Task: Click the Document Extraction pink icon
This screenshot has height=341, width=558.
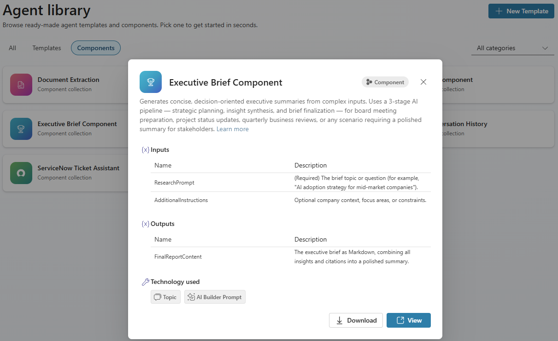Action: coord(21,85)
